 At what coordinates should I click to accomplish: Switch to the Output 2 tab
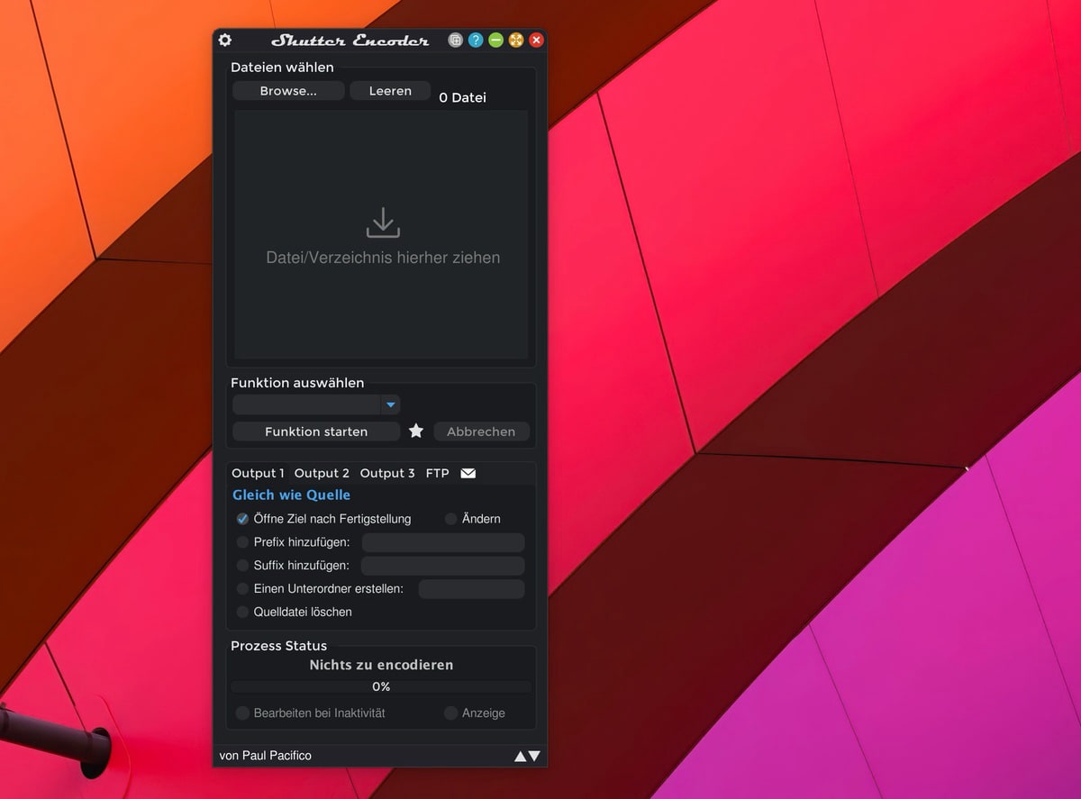click(322, 473)
